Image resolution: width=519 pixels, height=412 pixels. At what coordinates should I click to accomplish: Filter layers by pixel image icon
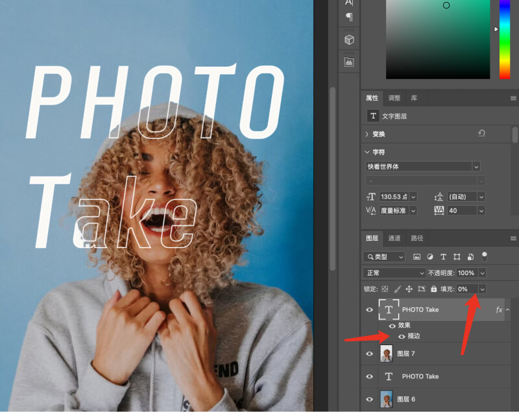416,257
